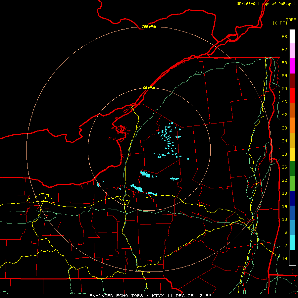Click the dark orange 42-46 legend swatch

pos(292,110)
